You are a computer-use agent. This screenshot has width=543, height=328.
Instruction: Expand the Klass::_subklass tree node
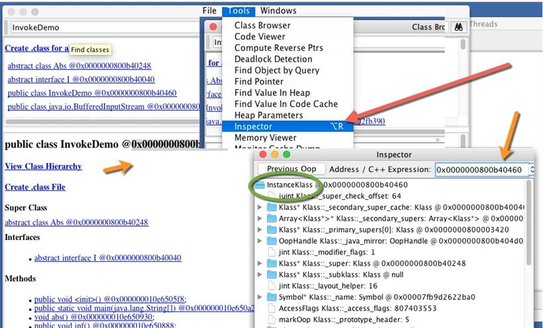pos(260,274)
